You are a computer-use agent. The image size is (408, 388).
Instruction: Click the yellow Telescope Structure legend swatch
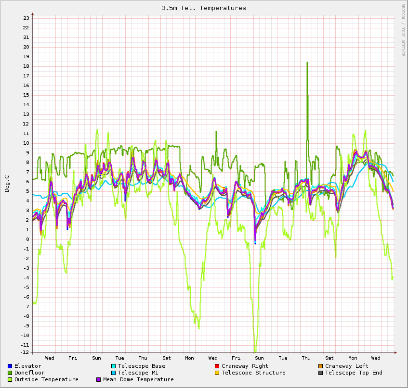point(217,373)
